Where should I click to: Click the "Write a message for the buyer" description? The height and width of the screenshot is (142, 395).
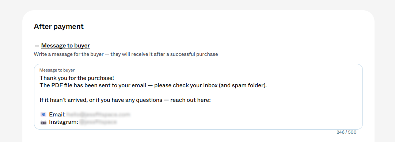click(x=126, y=54)
